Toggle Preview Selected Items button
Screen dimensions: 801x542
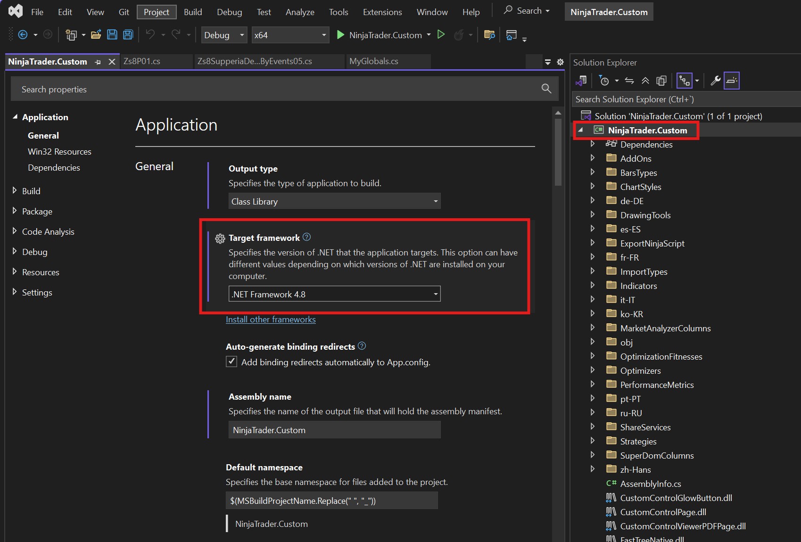point(731,81)
